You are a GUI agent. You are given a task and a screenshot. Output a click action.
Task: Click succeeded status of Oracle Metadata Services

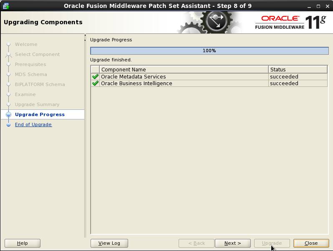coord(284,76)
